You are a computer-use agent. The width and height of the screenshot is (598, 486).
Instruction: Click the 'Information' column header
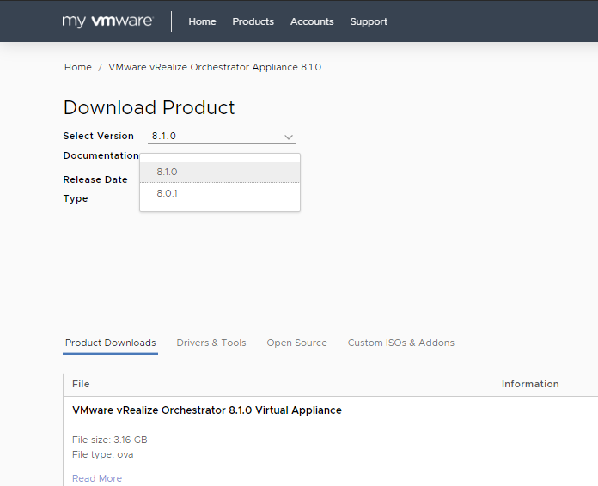tap(530, 384)
